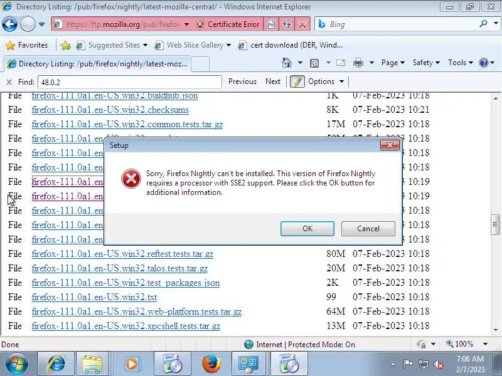Open the Tools menu
502x376 pixels.
(x=461, y=63)
